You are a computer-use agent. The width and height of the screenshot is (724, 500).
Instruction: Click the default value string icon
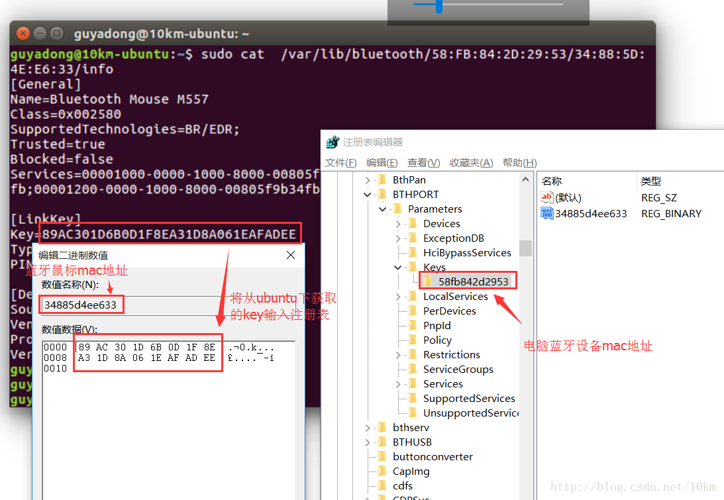tap(547, 197)
